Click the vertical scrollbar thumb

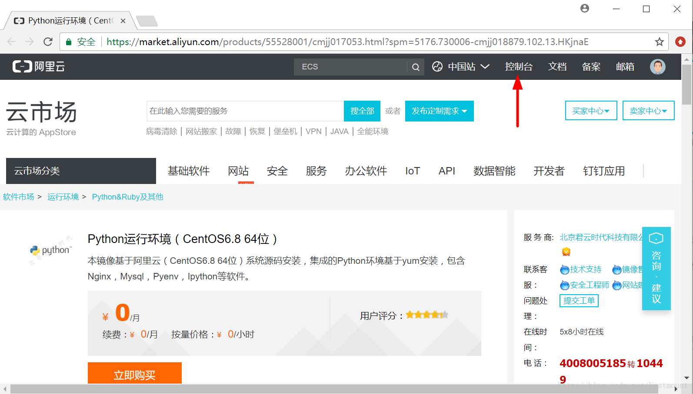click(x=686, y=85)
